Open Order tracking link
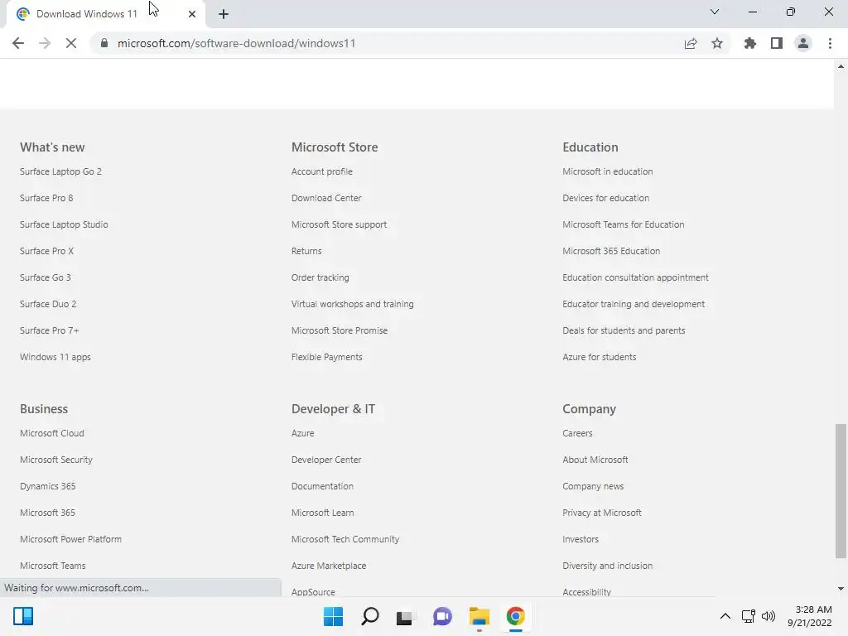This screenshot has height=636, width=848. coord(320,277)
